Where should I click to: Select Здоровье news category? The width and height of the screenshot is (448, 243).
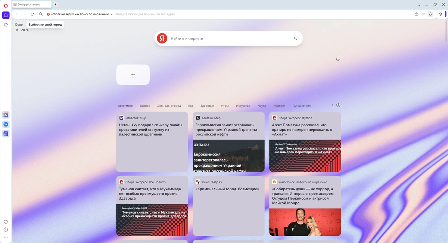coord(207,106)
